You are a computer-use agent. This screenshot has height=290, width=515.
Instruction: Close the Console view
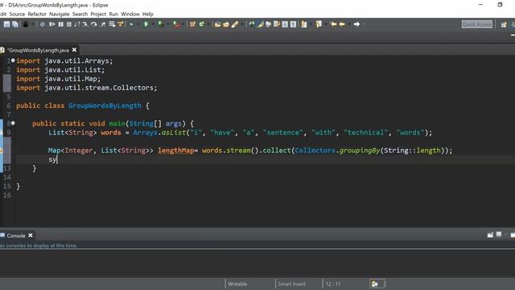31,235
